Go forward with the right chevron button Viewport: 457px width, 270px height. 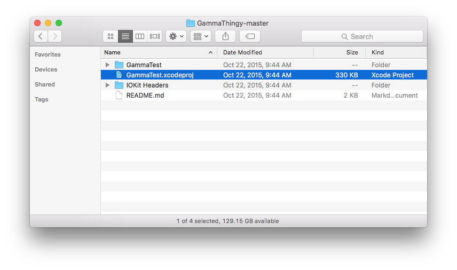point(55,36)
